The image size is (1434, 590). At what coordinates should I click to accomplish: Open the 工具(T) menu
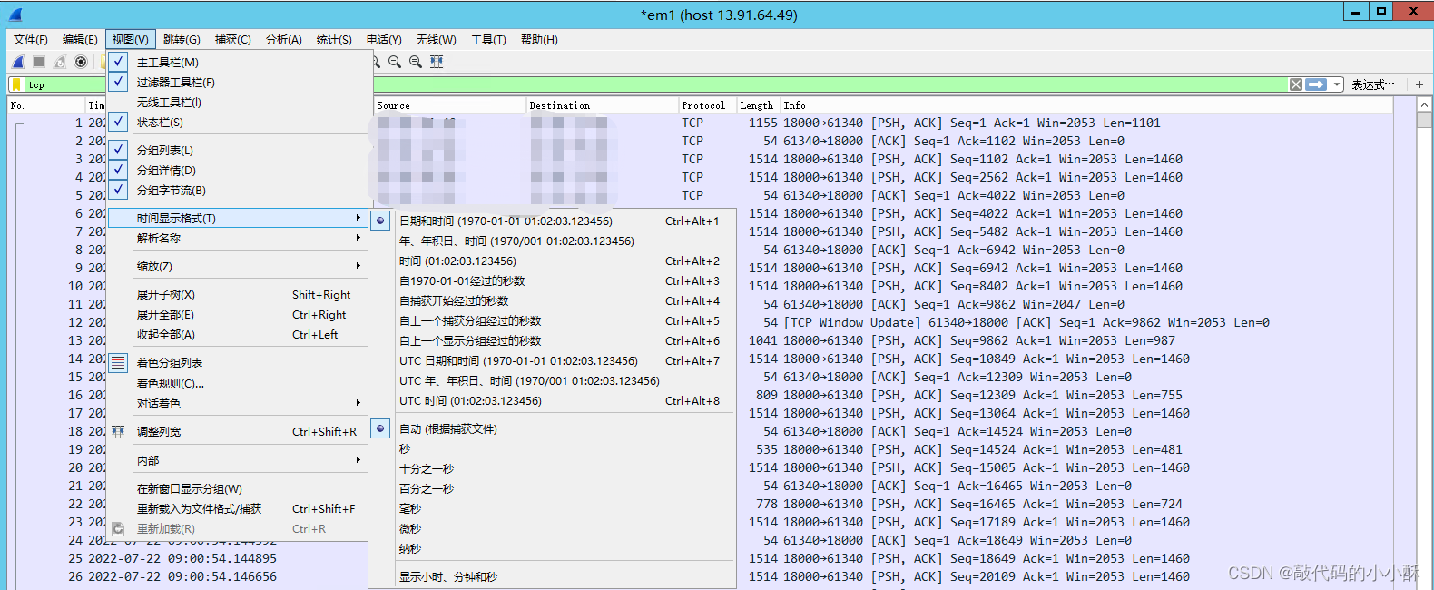(488, 40)
